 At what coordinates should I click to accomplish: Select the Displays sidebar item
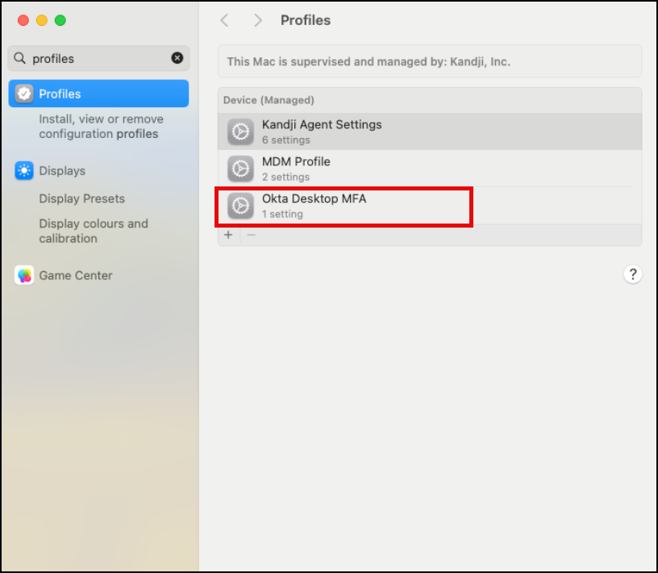click(x=62, y=170)
